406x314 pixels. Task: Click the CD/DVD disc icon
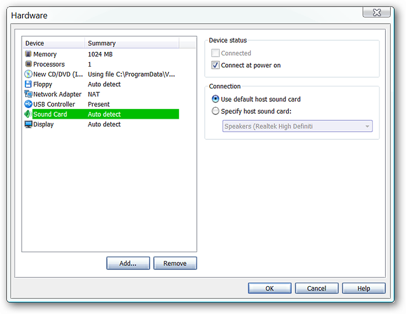[28, 74]
